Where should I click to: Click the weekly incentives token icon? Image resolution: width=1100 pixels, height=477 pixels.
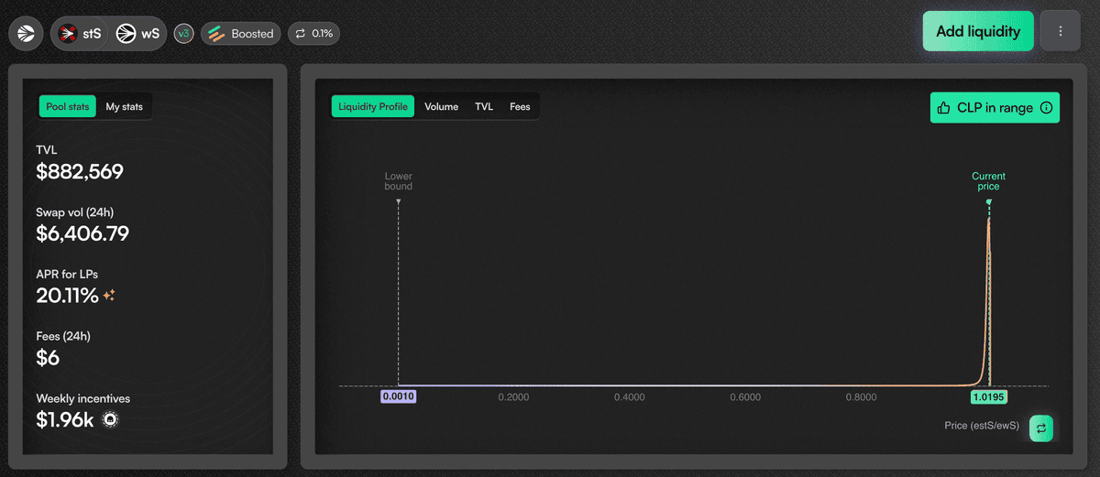(110, 420)
